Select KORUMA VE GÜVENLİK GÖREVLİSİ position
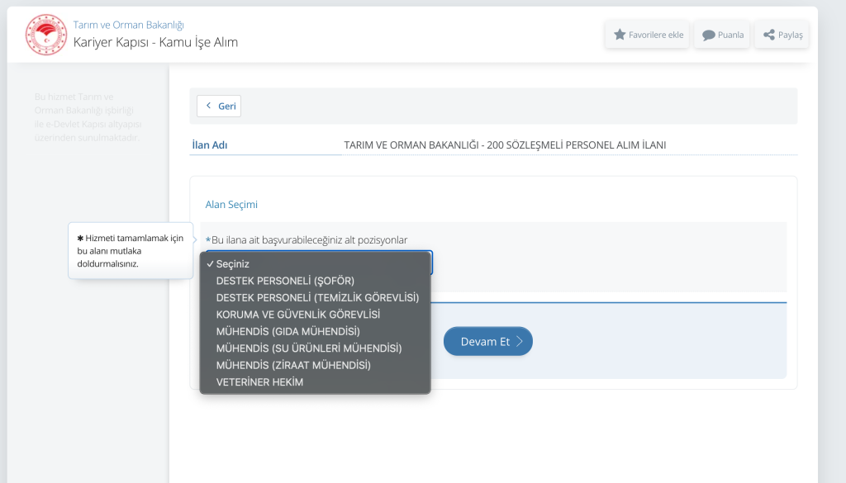846x483 pixels. tap(297, 315)
